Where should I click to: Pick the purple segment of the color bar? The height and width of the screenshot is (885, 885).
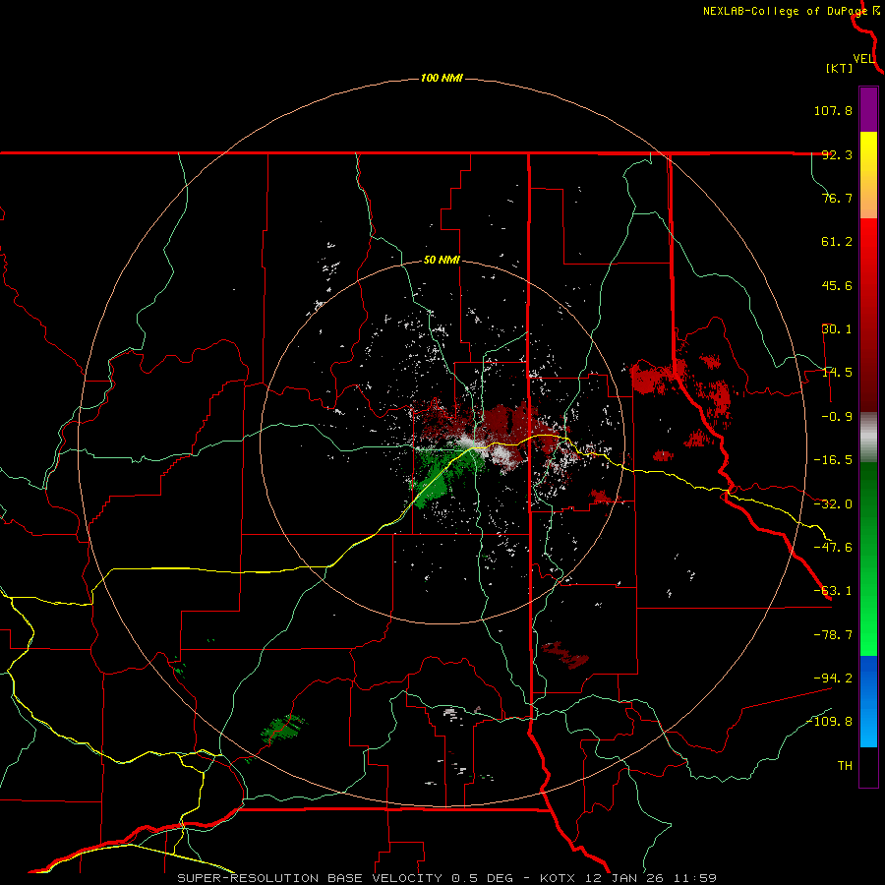tap(868, 109)
